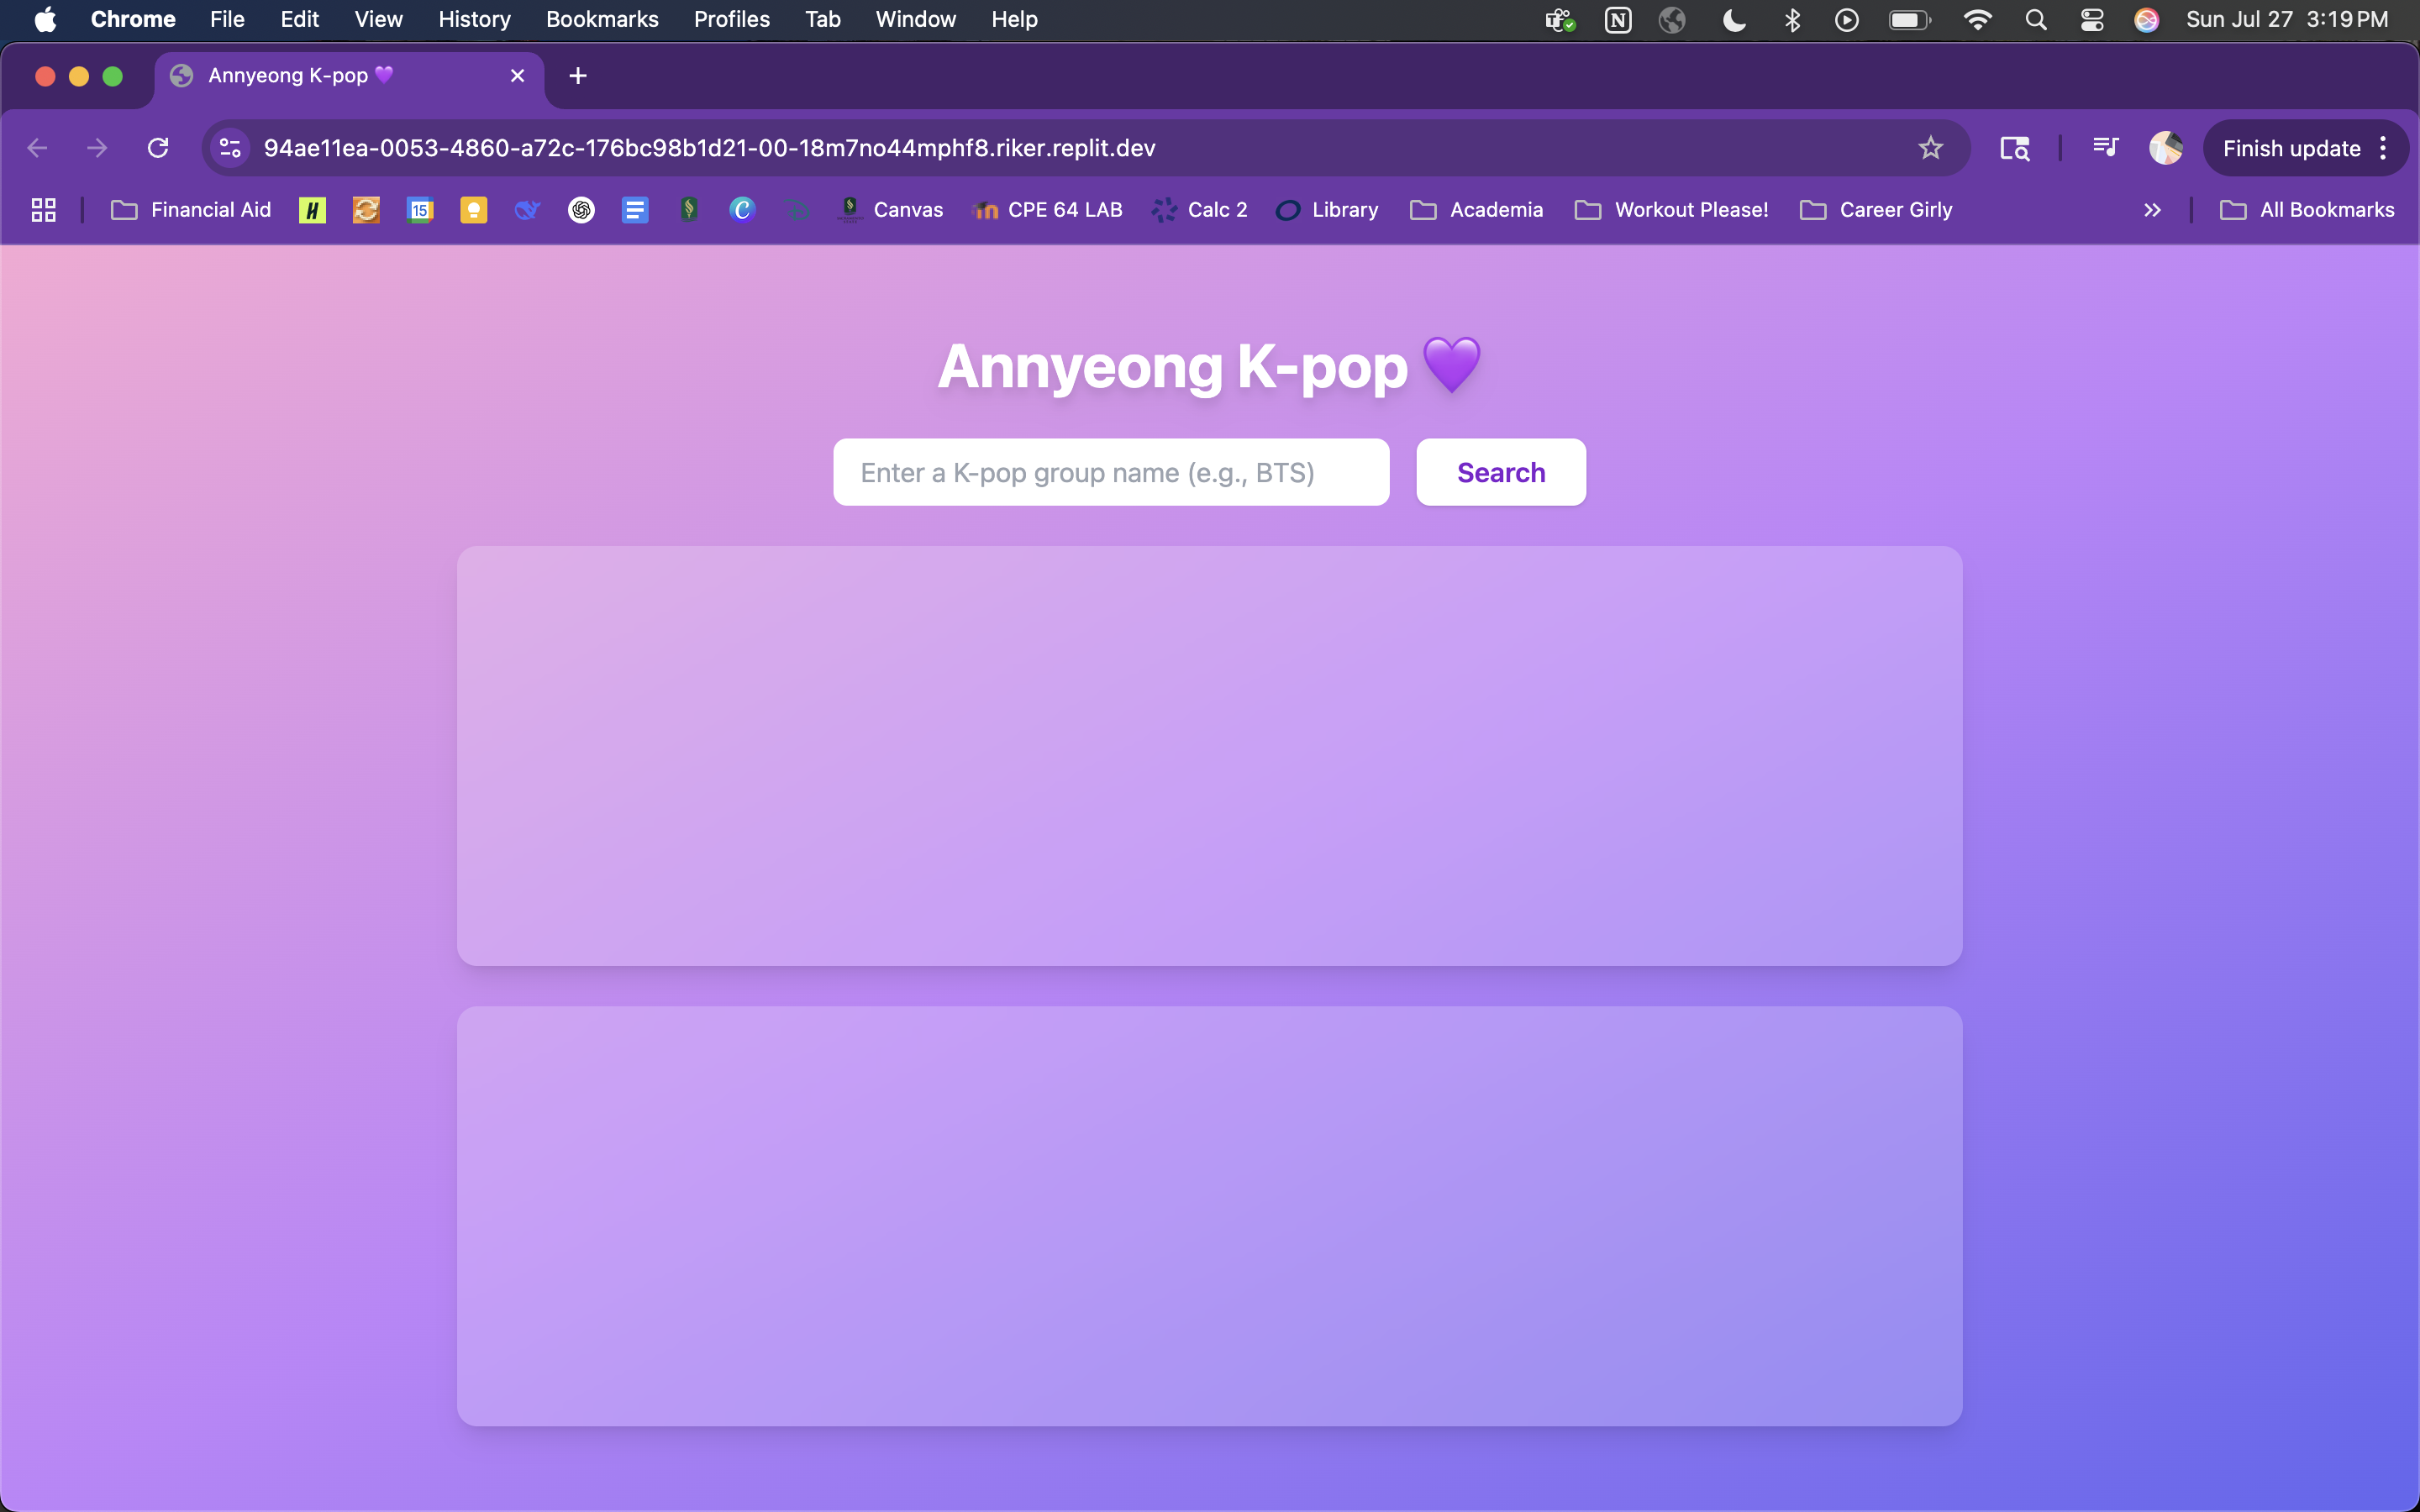Bookmark this page with the star icon

click(x=1930, y=148)
